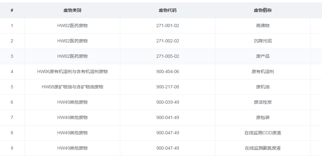Select the 在线监测COD废液 cell
Viewport: 322px width, 156px height.
pos(263,133)
